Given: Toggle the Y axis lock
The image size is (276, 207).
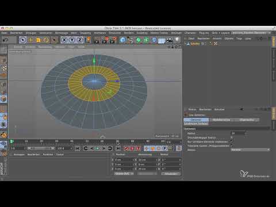Looking at the screenshot, I should coord(72,40).
